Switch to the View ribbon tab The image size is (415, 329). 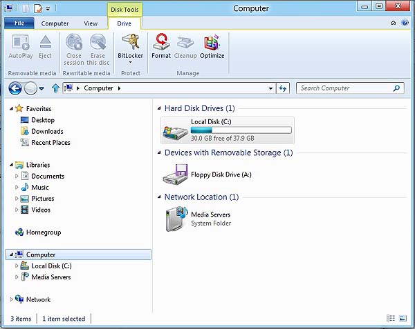(x=91, y=23)
